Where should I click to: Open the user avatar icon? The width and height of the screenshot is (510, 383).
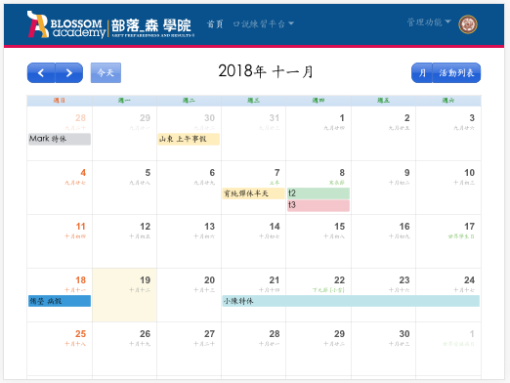click(468, 24)
